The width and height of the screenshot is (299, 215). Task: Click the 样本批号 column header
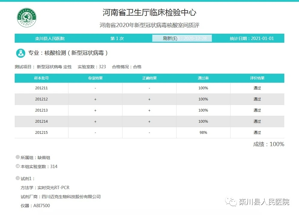[x=41, y=78]
